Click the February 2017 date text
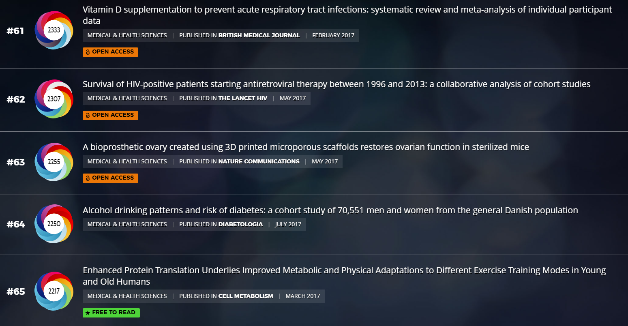 point(333,35)
